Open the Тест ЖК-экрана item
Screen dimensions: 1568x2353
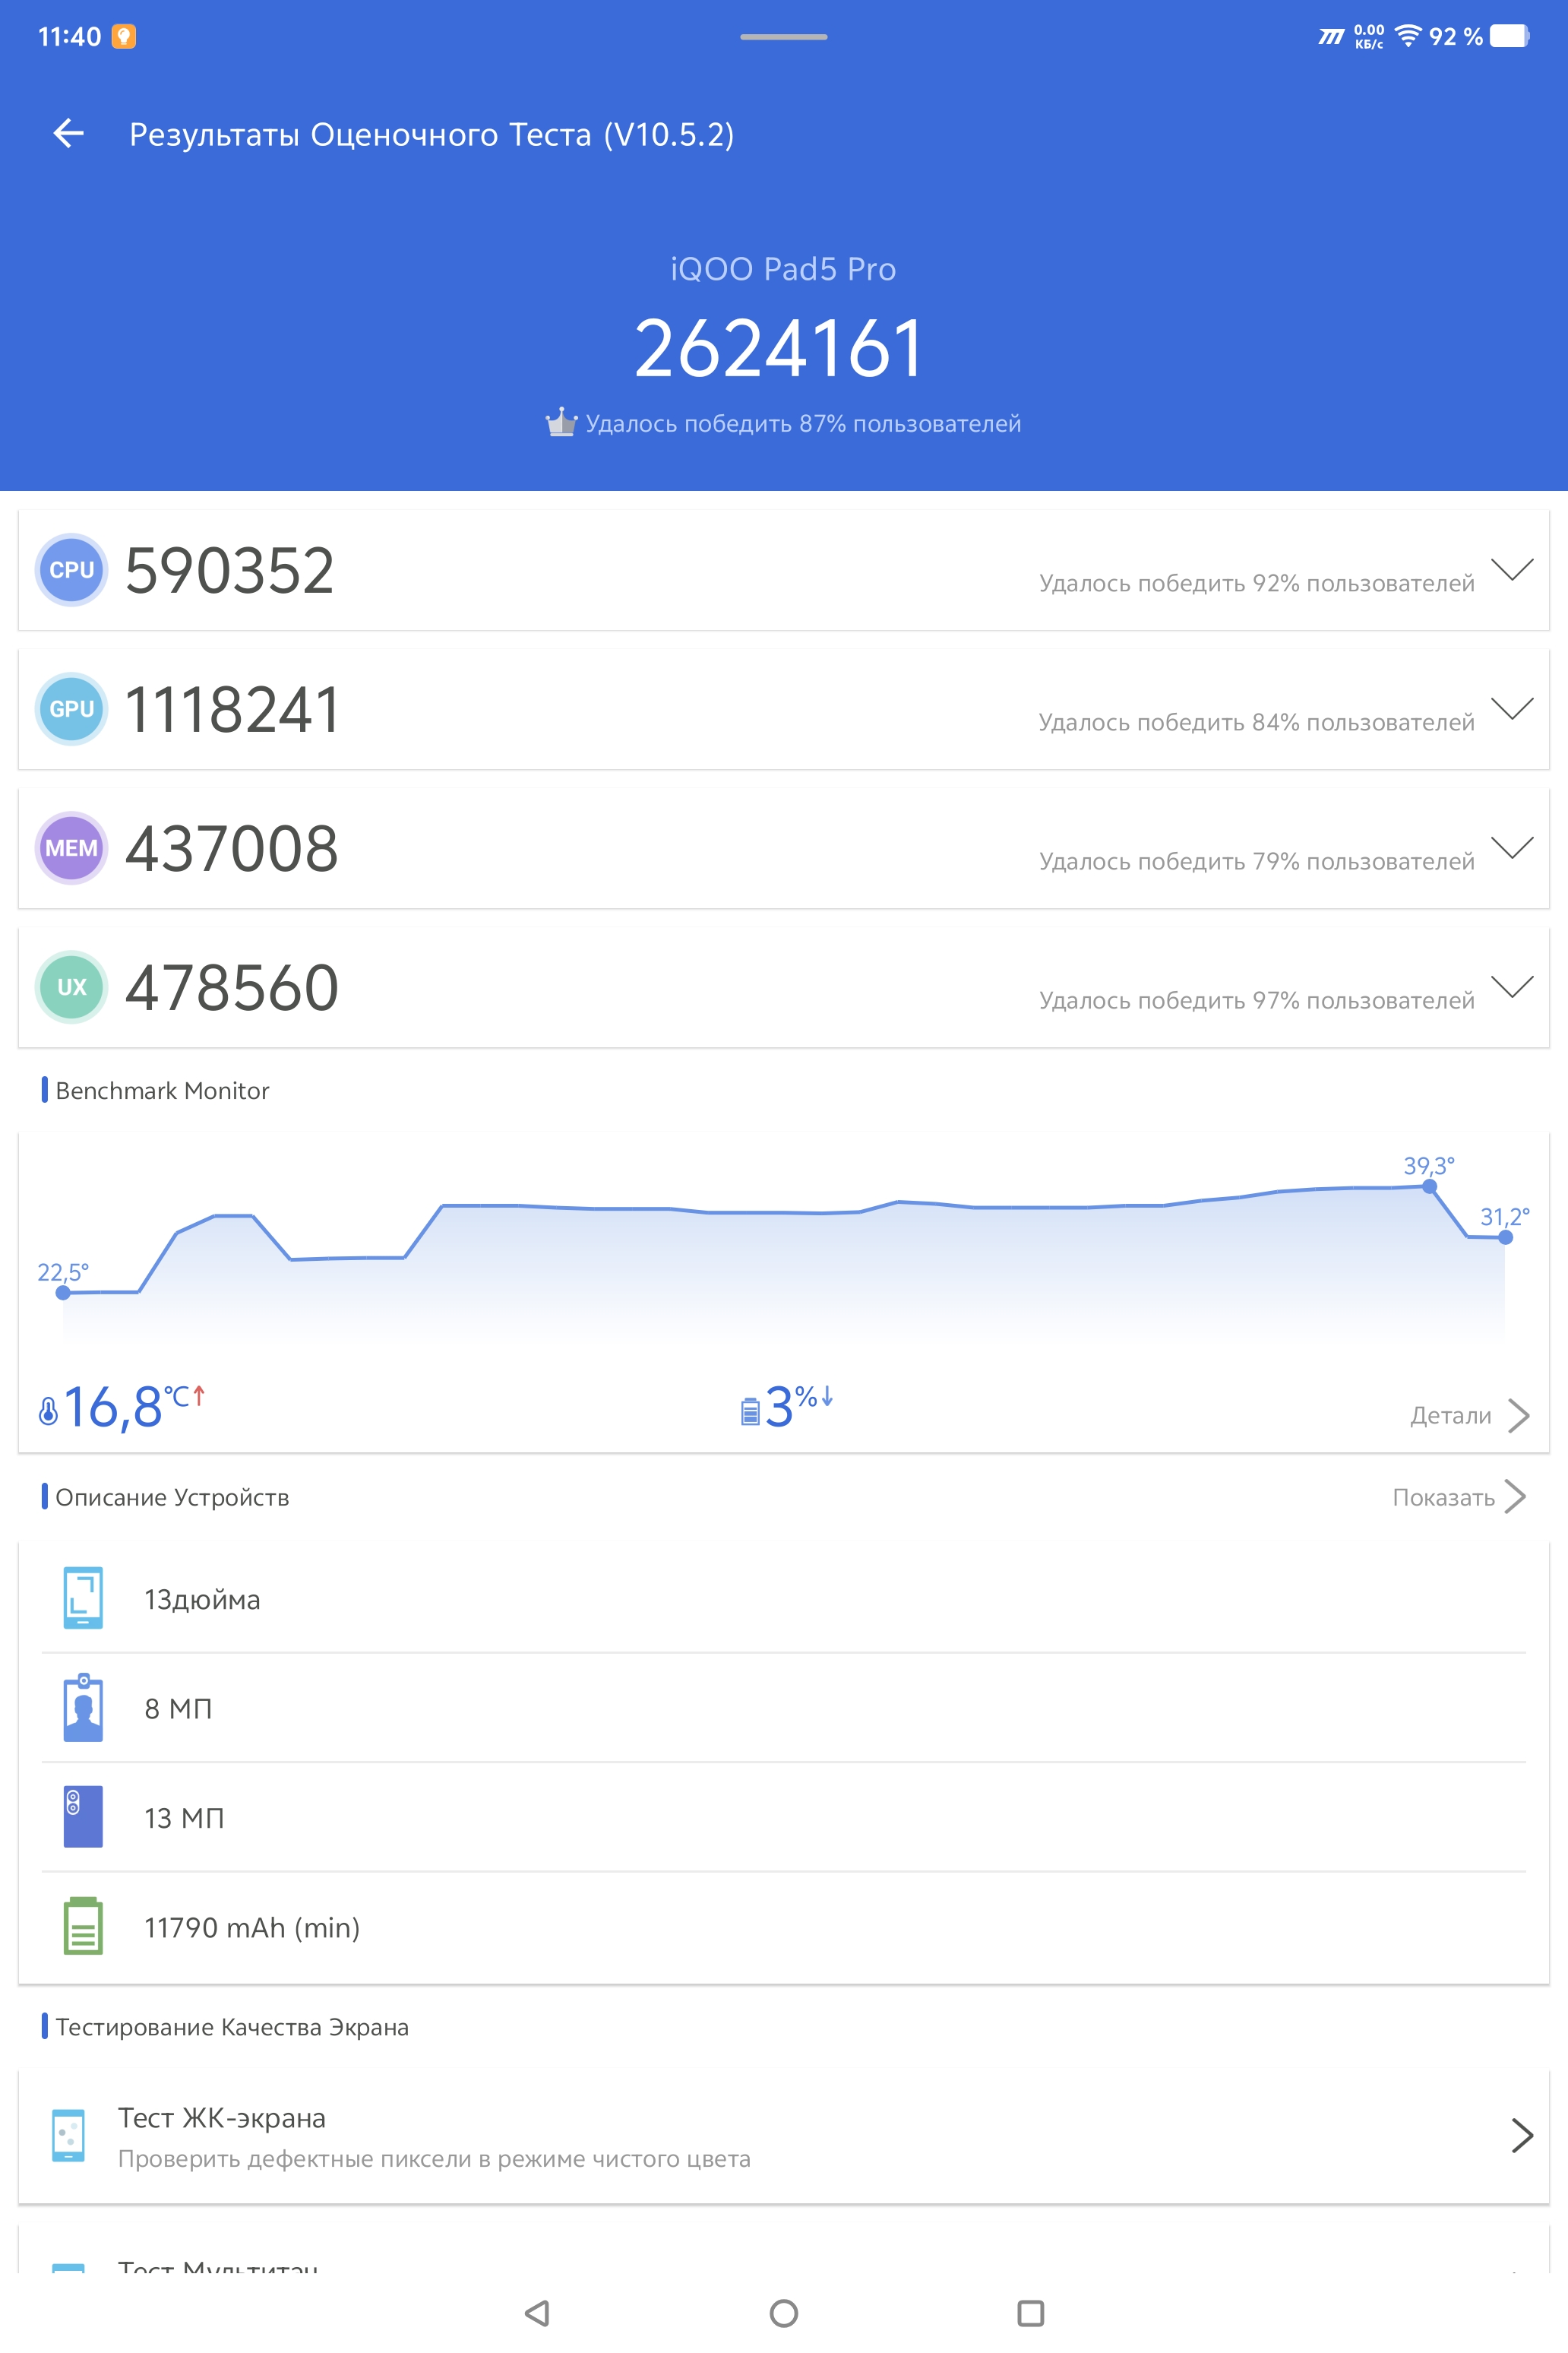(784, 2136)
